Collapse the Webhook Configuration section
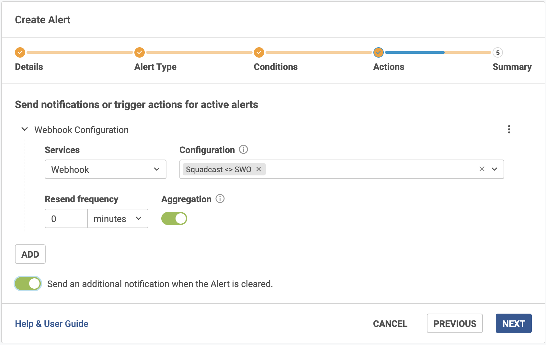The width and height of the screenshot is (546, 345). point(25,129)
